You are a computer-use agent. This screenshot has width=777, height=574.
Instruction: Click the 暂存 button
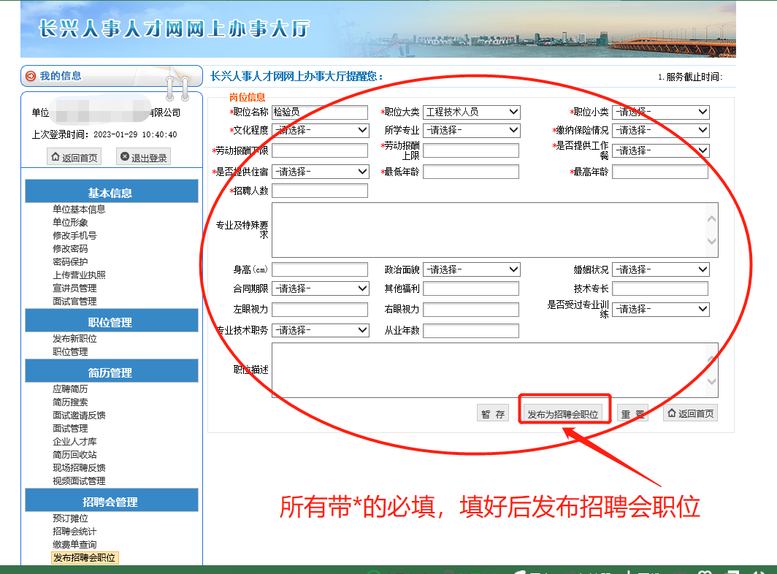(x=493, y=414)
